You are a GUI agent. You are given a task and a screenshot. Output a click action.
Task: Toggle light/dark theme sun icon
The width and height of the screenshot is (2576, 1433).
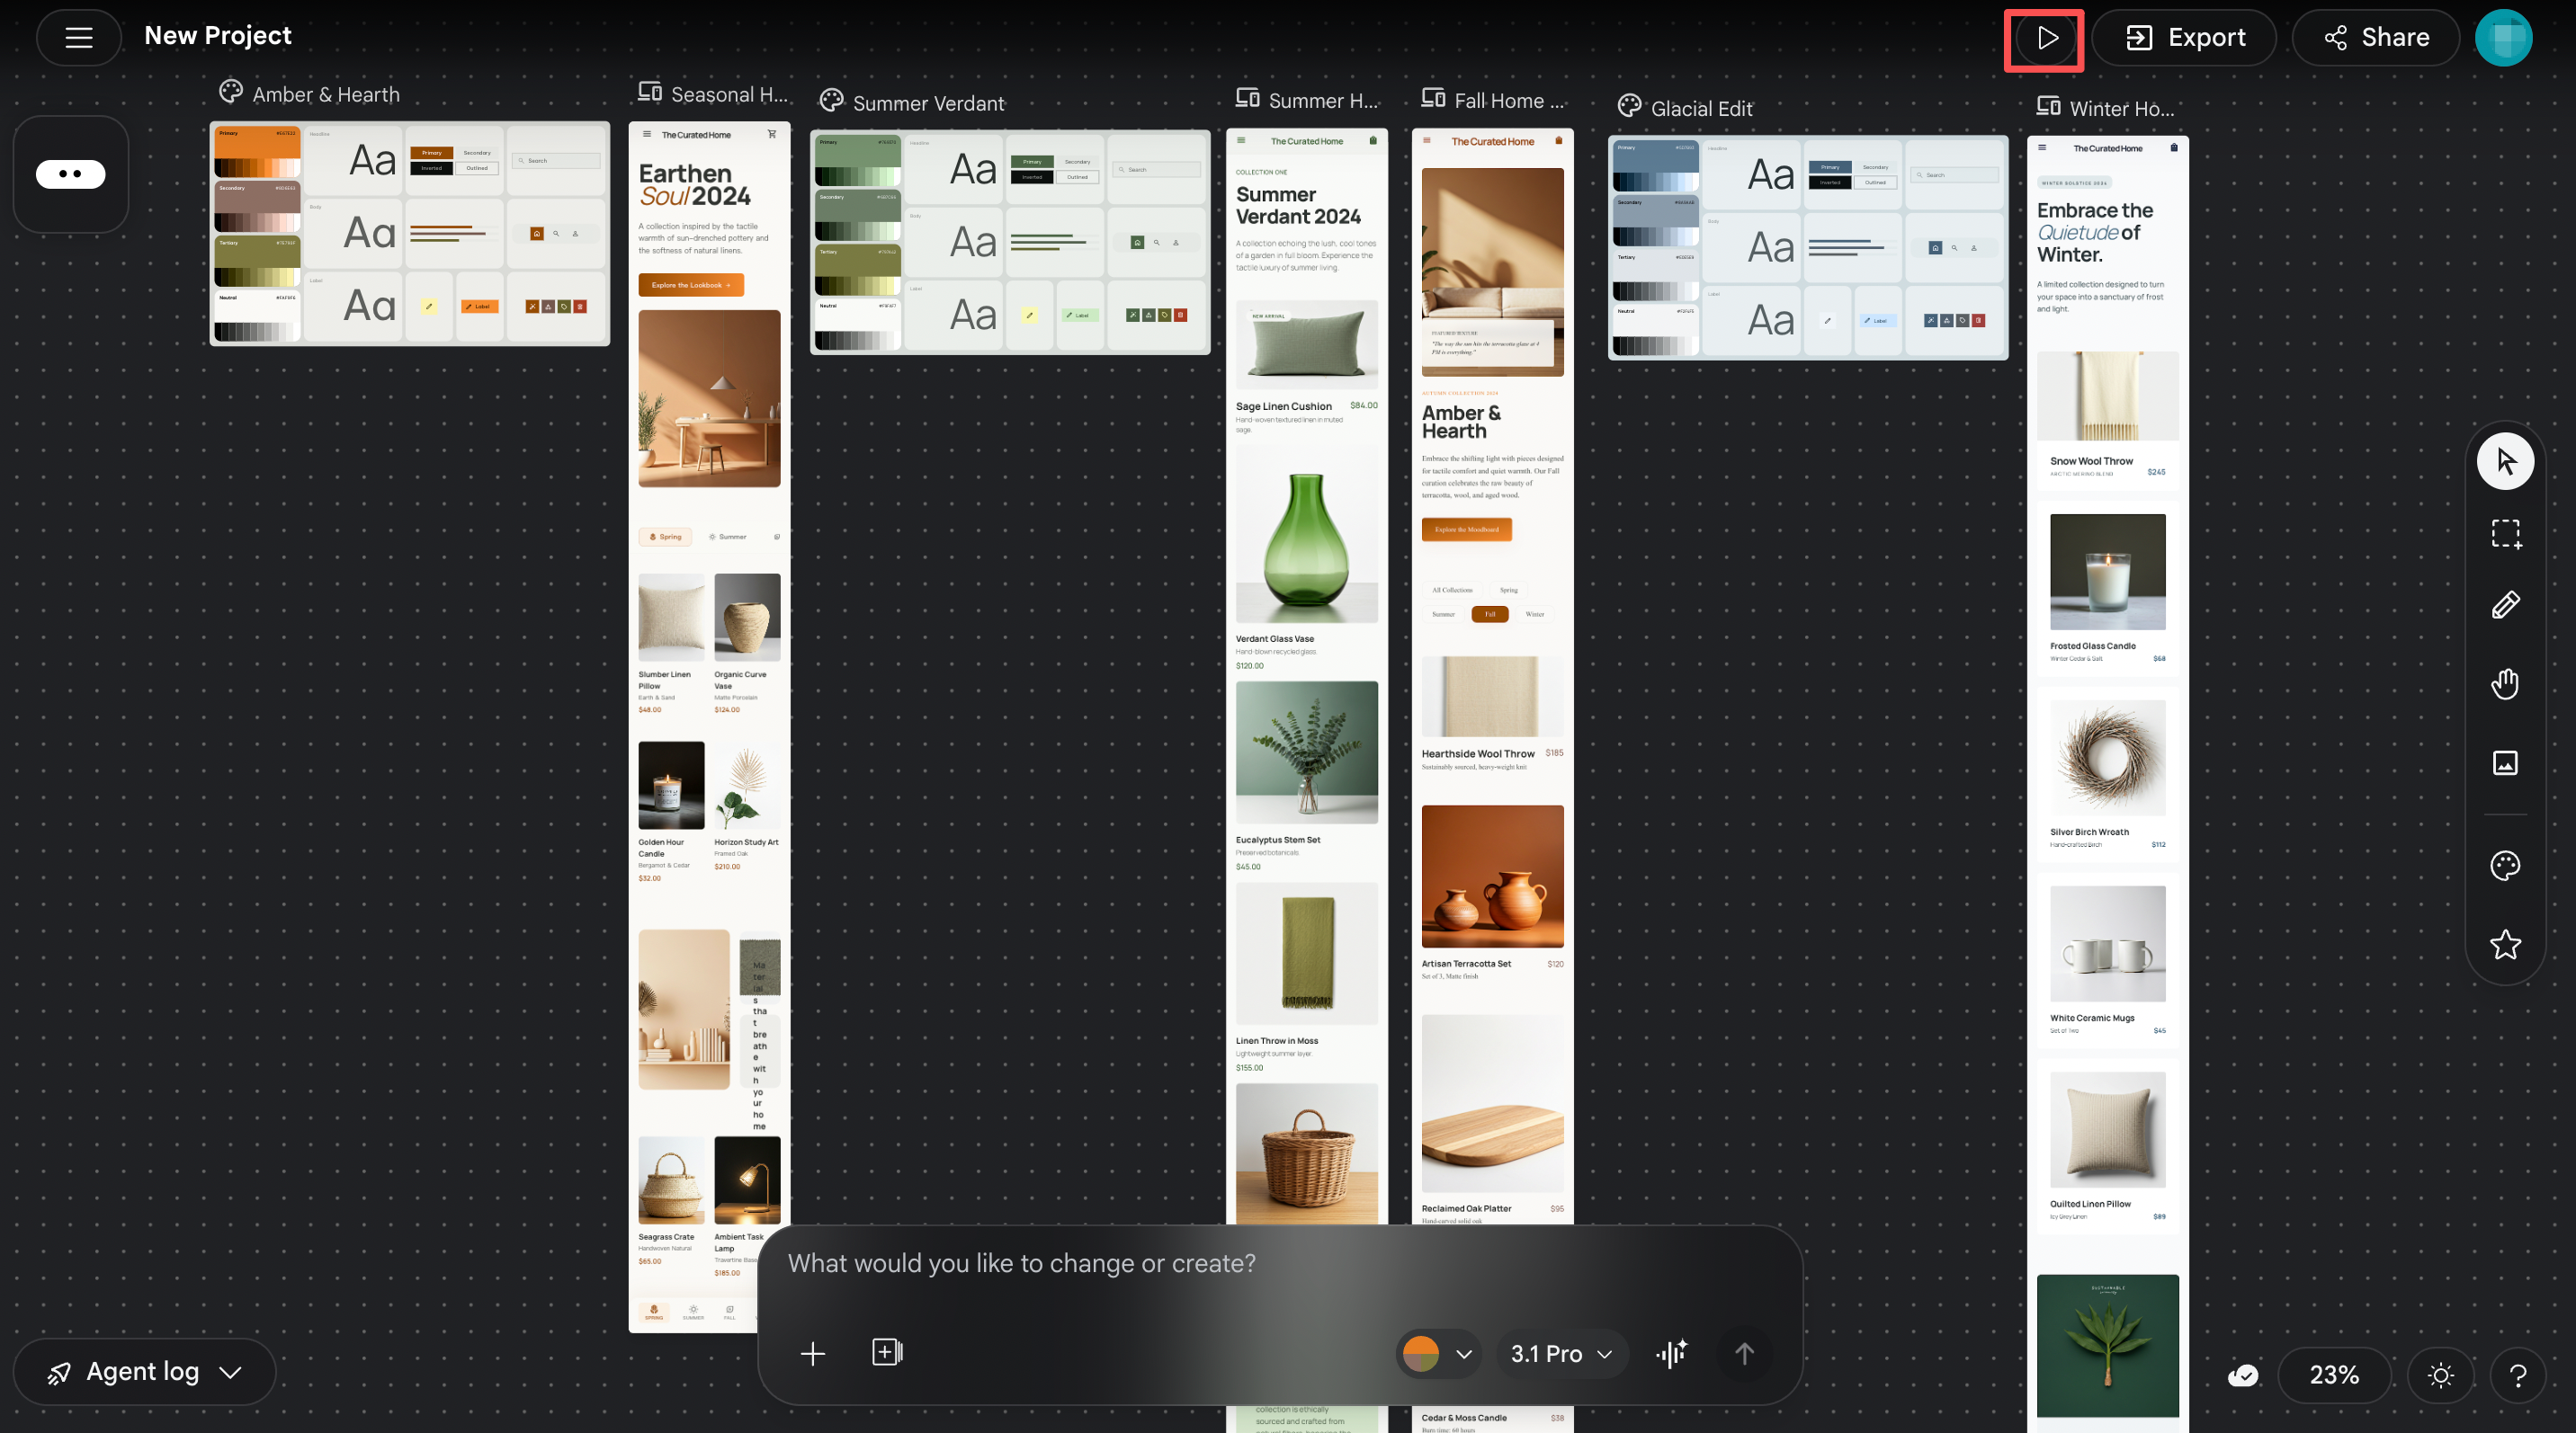coord(2441,1376)
